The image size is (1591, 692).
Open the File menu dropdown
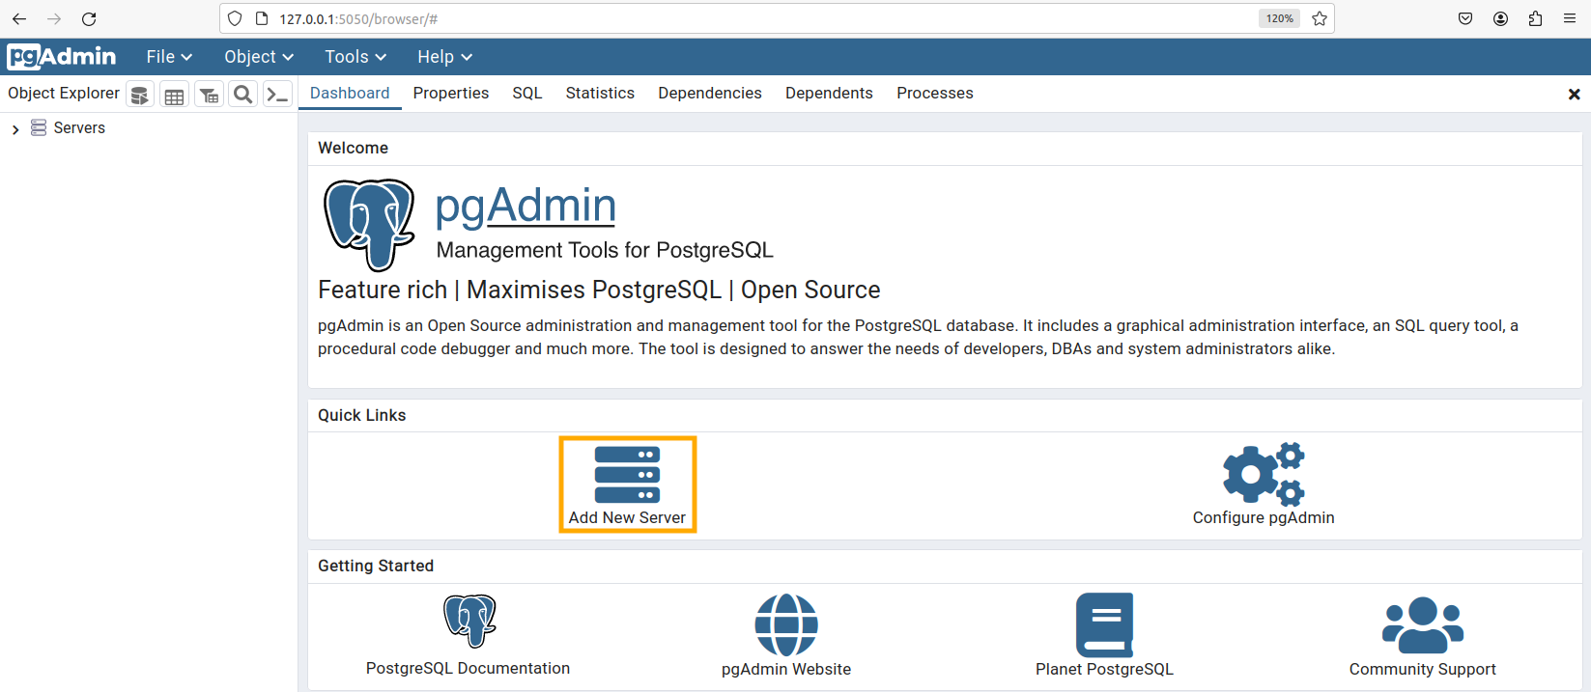click(x=169, y=57)
